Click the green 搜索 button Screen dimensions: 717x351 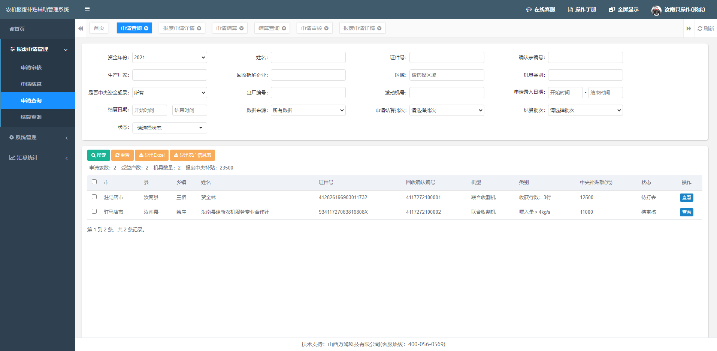coord(99,155)
